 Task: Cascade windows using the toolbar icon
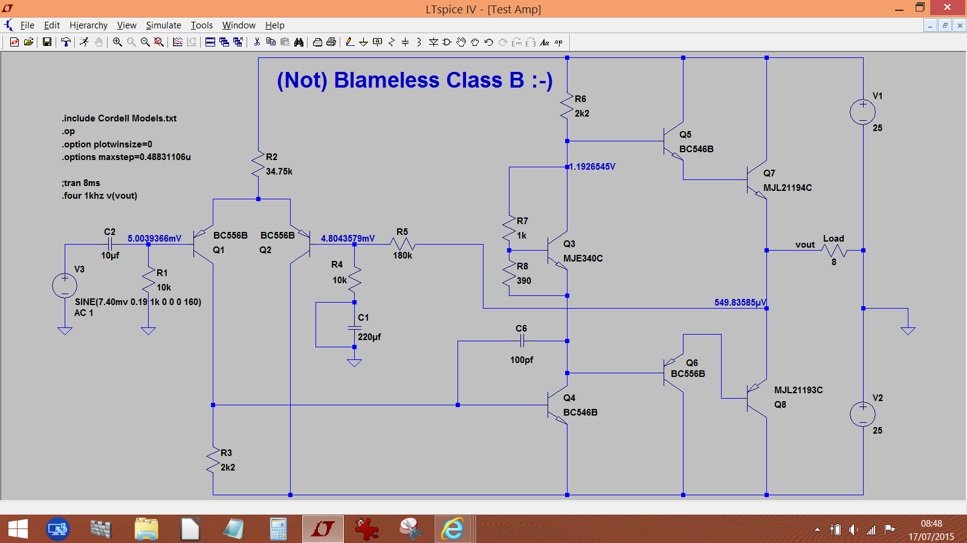[224, 42]
